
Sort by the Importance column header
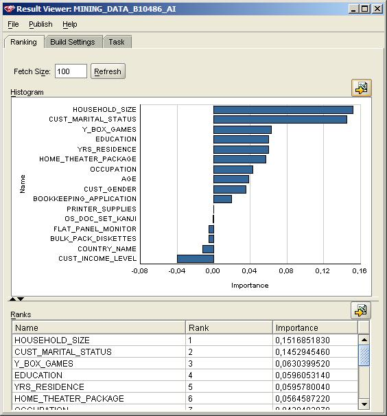315,327
